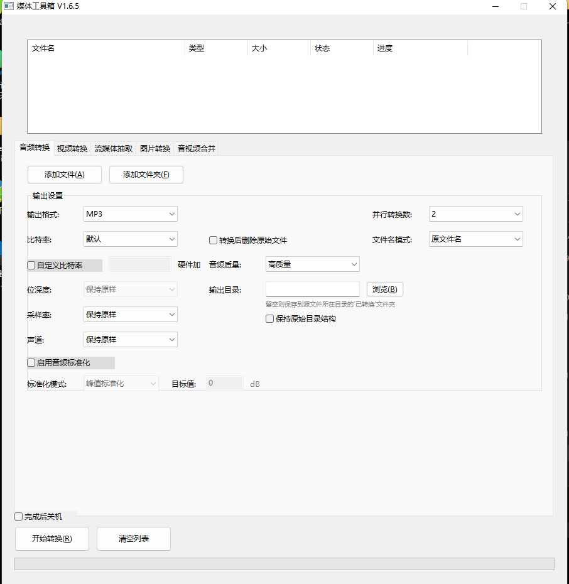This screenshot has width=569, height=584.
Task: Click the bottom conversion progress bar
Action: 284,564
